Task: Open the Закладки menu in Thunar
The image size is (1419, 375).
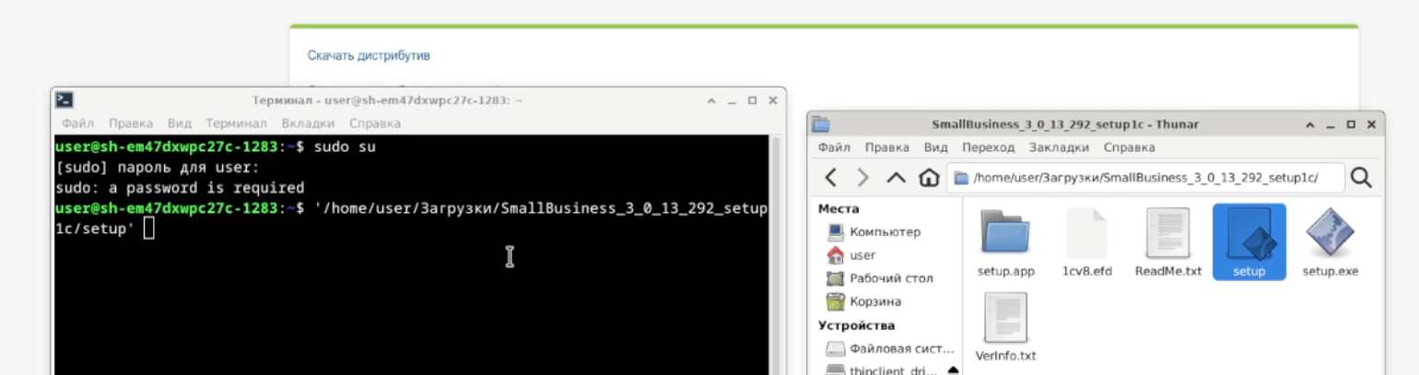Action: click(1060, 147)
